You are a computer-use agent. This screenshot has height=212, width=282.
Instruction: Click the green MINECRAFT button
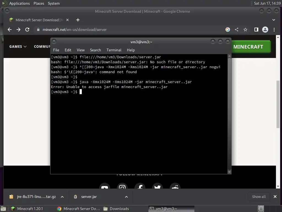(251, 47)
